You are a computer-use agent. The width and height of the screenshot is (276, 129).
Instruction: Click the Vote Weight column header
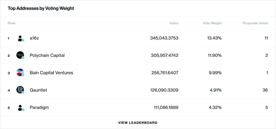212,23
